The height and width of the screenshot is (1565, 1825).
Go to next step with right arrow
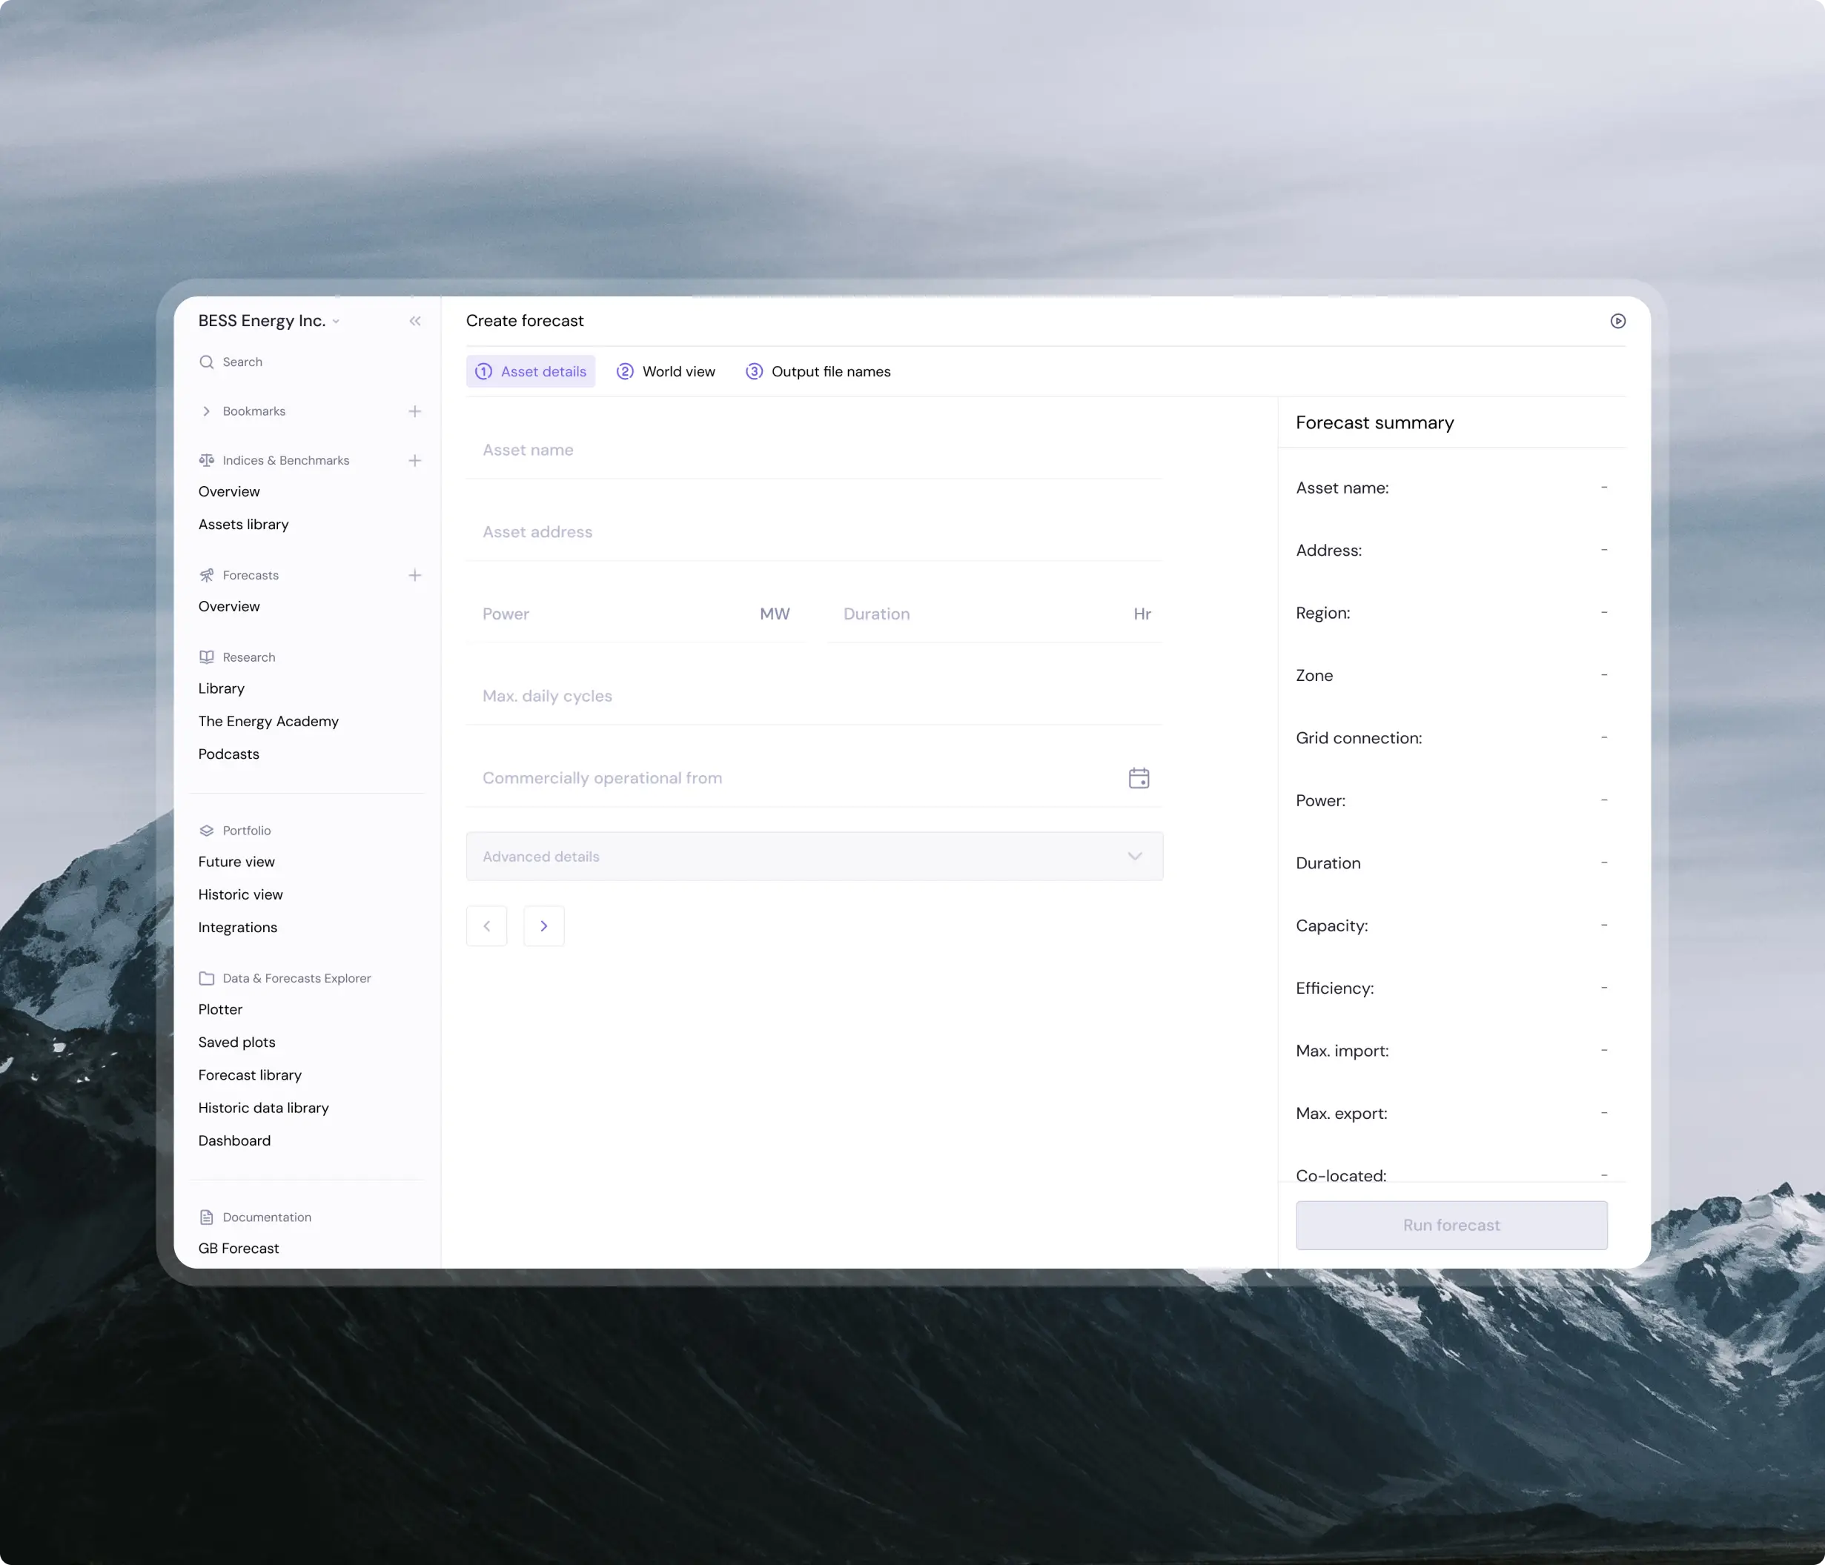543,926
